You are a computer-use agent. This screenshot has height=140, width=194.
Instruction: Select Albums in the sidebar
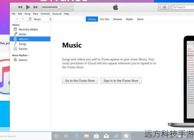30,39
